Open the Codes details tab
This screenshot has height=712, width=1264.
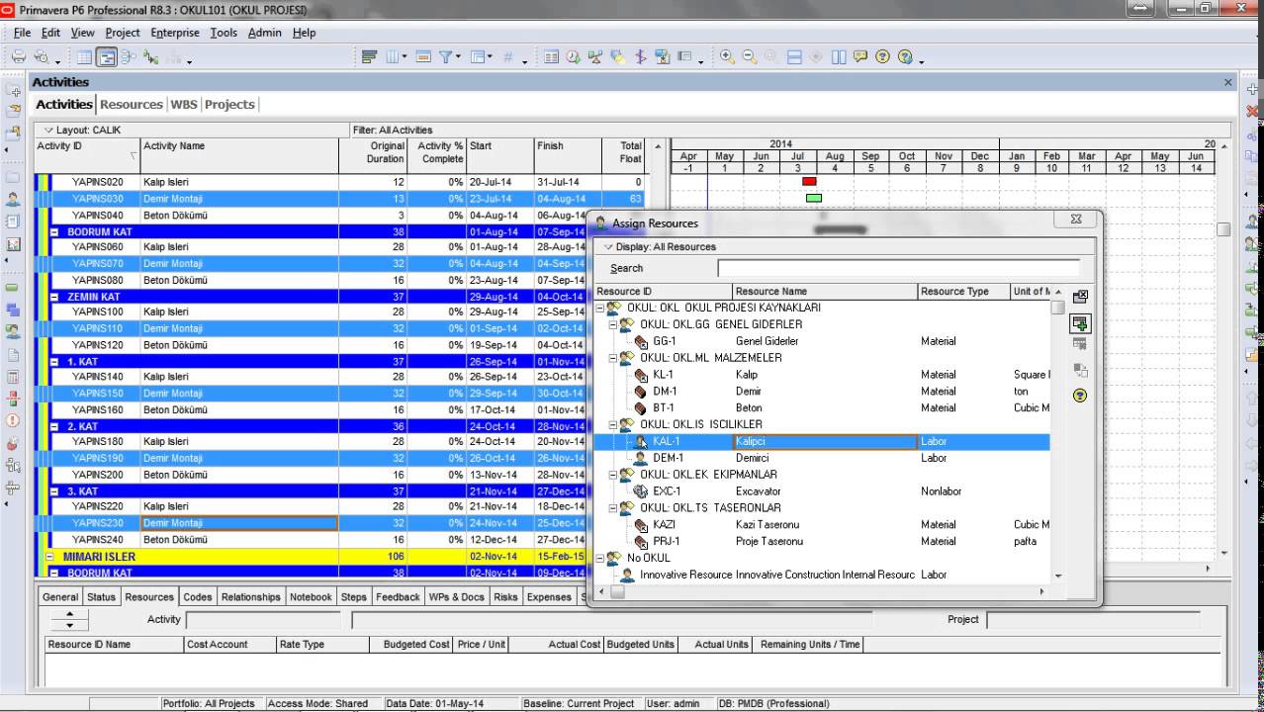198,597
